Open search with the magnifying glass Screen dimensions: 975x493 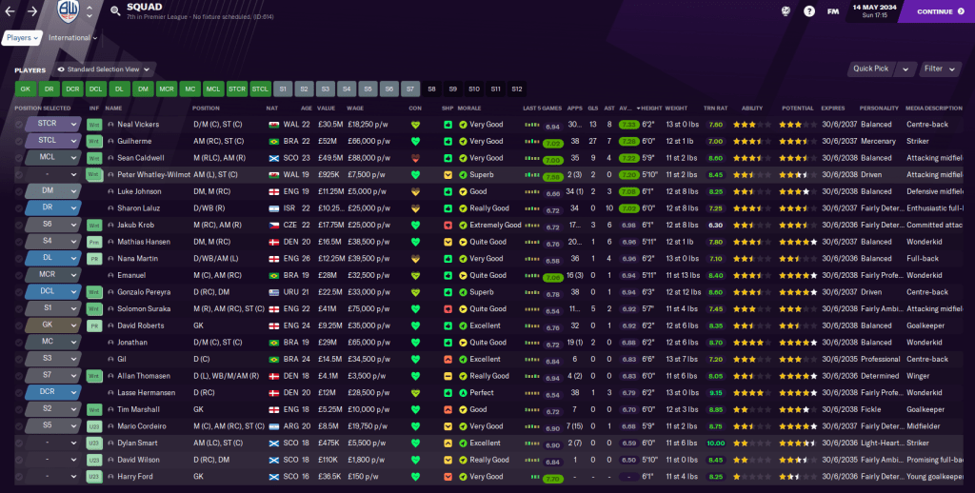pyautogui.click(x=114, y=12)
